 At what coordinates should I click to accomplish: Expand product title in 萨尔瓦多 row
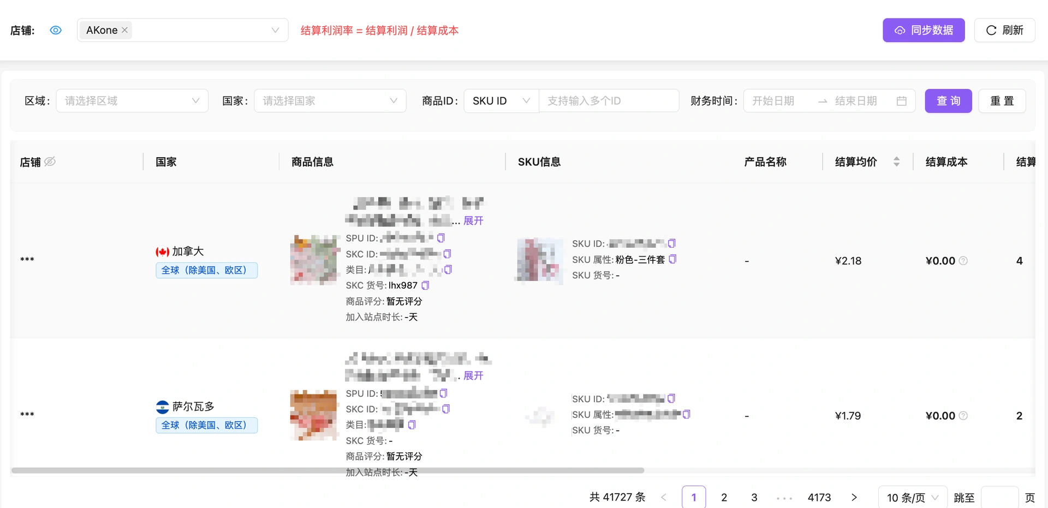[x=473, y=375]
